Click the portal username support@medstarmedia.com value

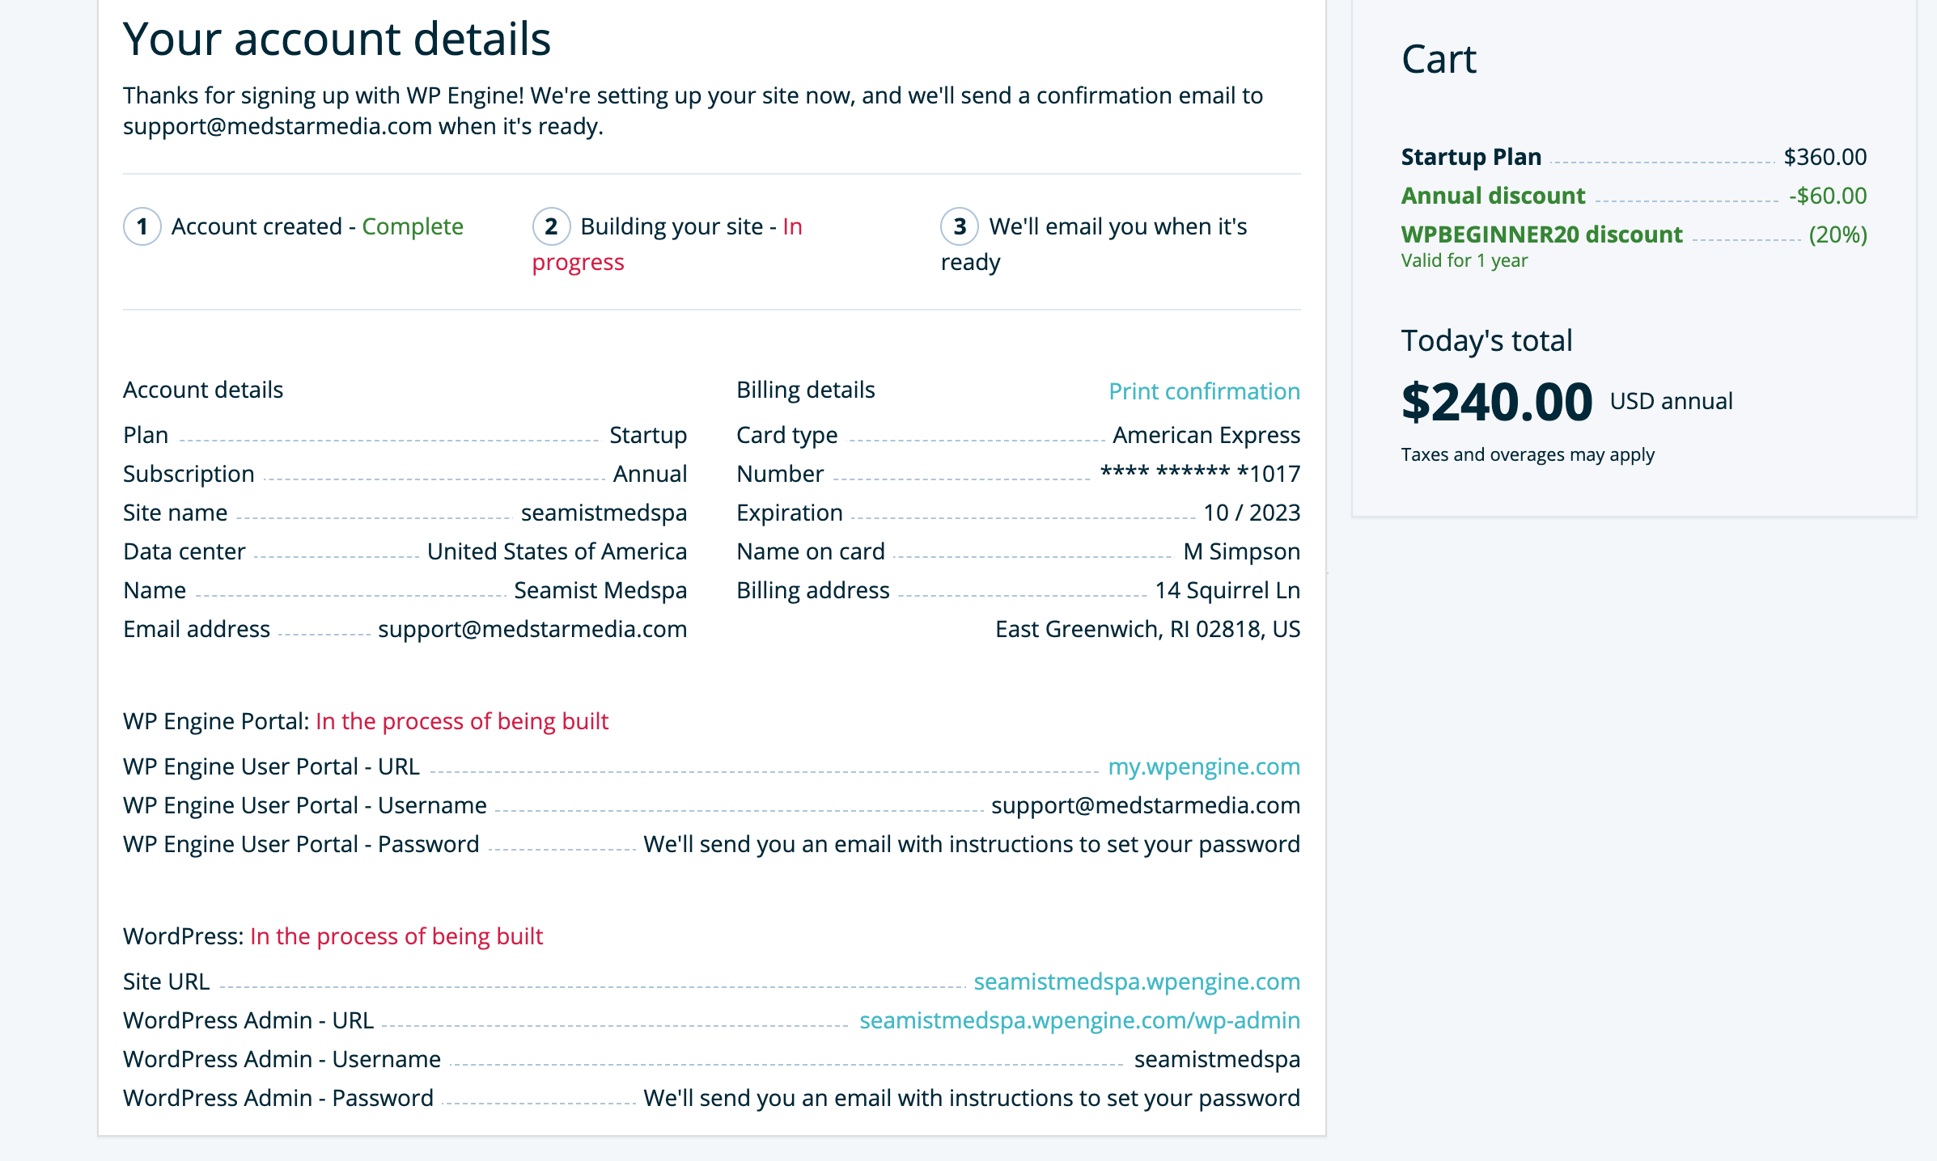[1146, 805]
